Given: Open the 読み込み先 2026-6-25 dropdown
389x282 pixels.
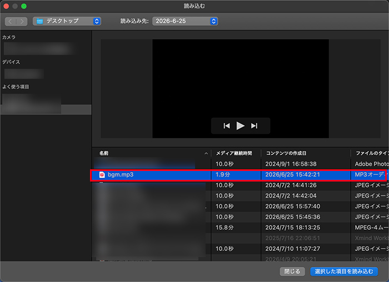Looking at the screenshot, I should tap(185, 21).
